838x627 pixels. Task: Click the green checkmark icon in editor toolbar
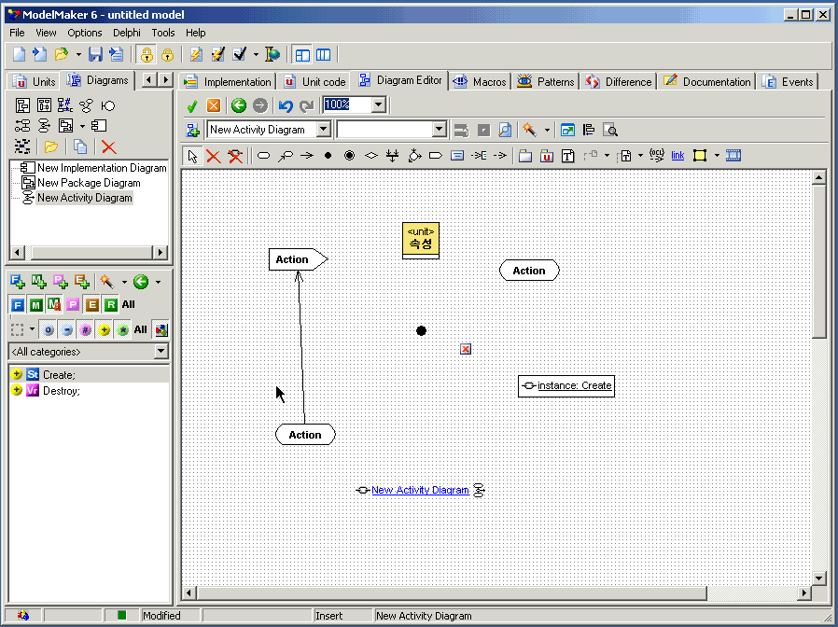[192, 105]
